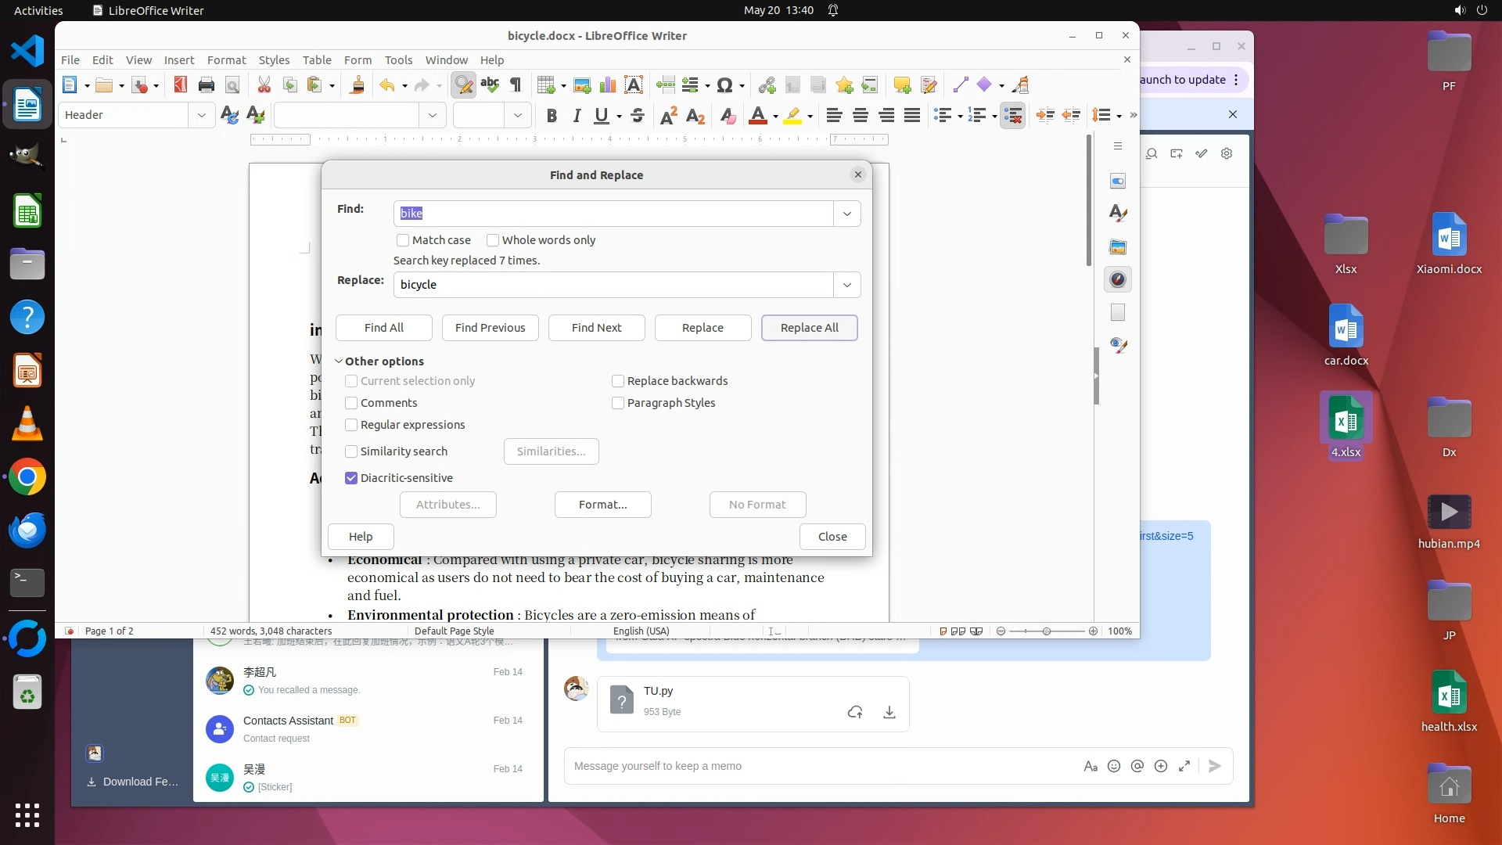Click the Print toolbar icon
The height and width of the screenshot is (845, 1502).
[x=207, y=85]
